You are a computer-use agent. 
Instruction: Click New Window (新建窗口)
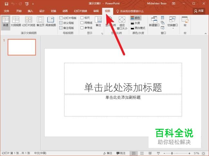tap(154, 21)
